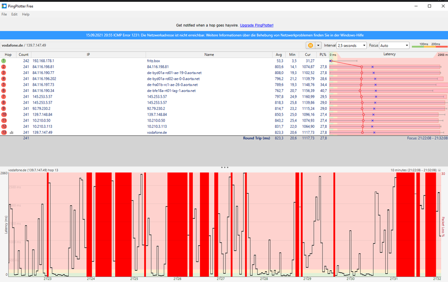This screenshot has height=282, width=448.
Task: Click the PL% column header
Action: (322, 54)
